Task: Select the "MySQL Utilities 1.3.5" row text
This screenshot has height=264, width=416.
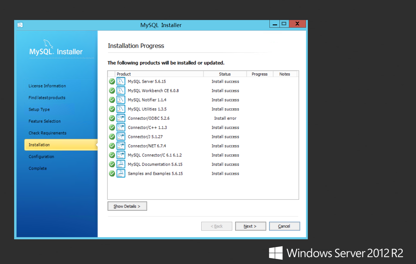Action: [147, 109]
